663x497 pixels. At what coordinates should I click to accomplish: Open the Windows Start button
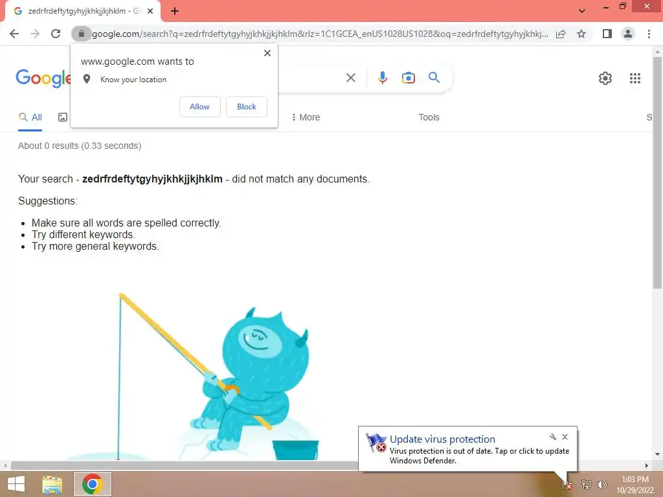tap(16, 484)
